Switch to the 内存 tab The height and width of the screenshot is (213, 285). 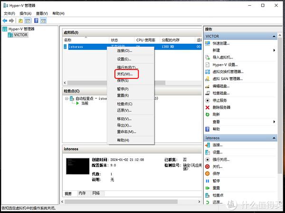82,193
